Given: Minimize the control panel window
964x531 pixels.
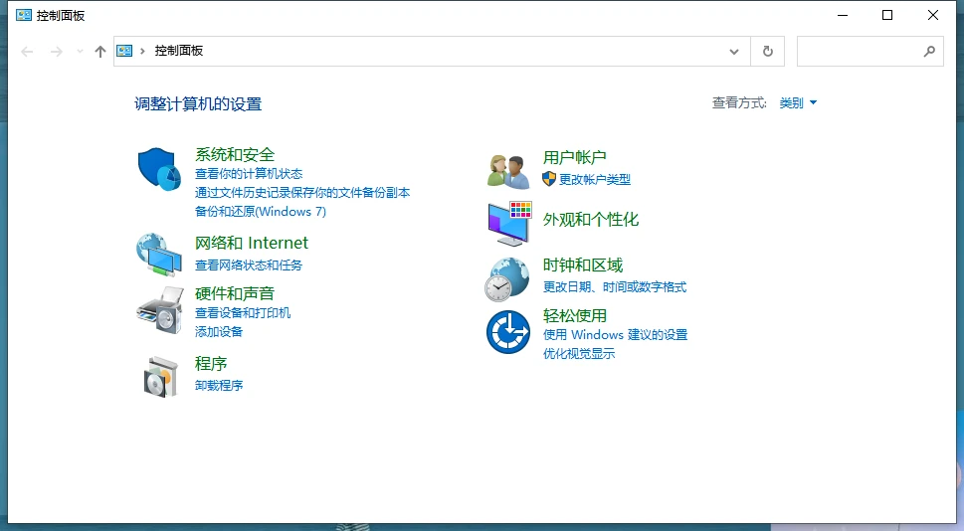Looking at the screenshot, I should click(843, 15).
